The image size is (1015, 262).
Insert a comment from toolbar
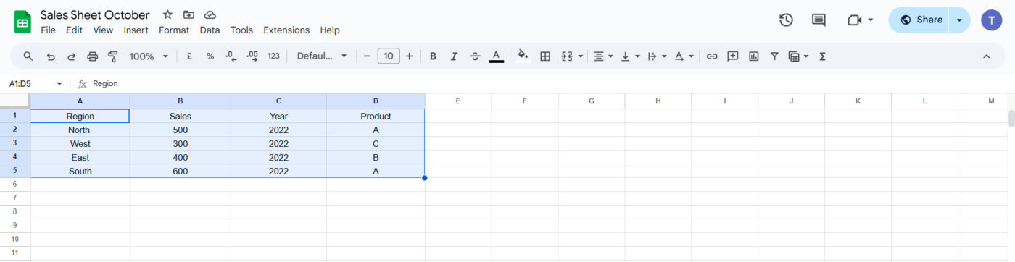(x=733, y=56)
